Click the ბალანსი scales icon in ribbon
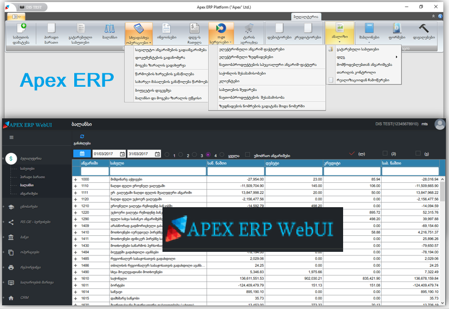 click(110, 29)
